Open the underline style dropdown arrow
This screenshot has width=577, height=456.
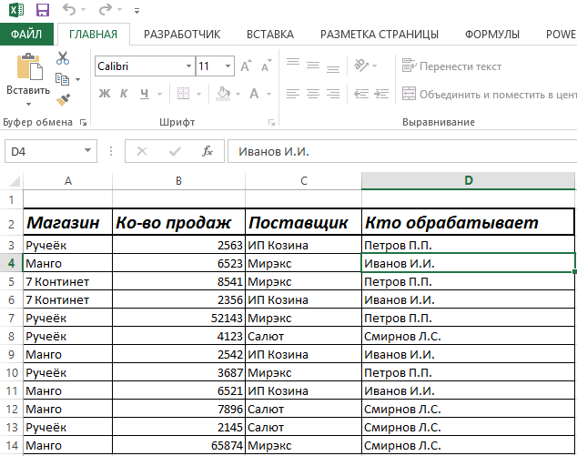click(159, 95)
